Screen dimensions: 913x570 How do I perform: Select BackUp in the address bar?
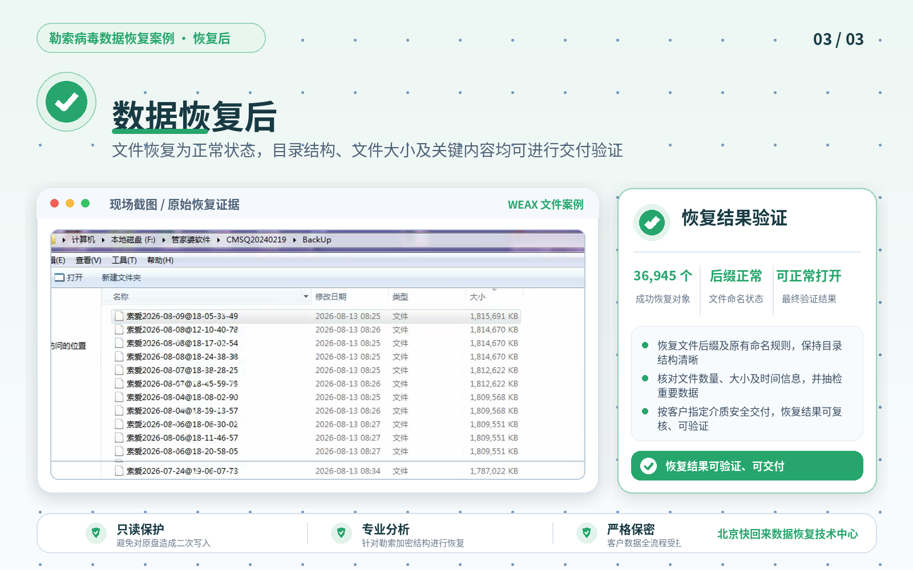(317, 240)
